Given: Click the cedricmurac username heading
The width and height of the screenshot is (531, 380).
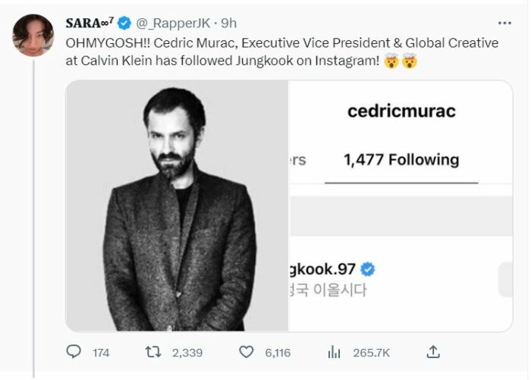Looking at the screenshot, I should 401,111.
